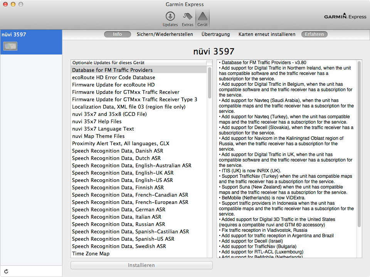Open Karten erneut installieren tab
Viewport: 370px width, 277px height.
coord(267,34)
